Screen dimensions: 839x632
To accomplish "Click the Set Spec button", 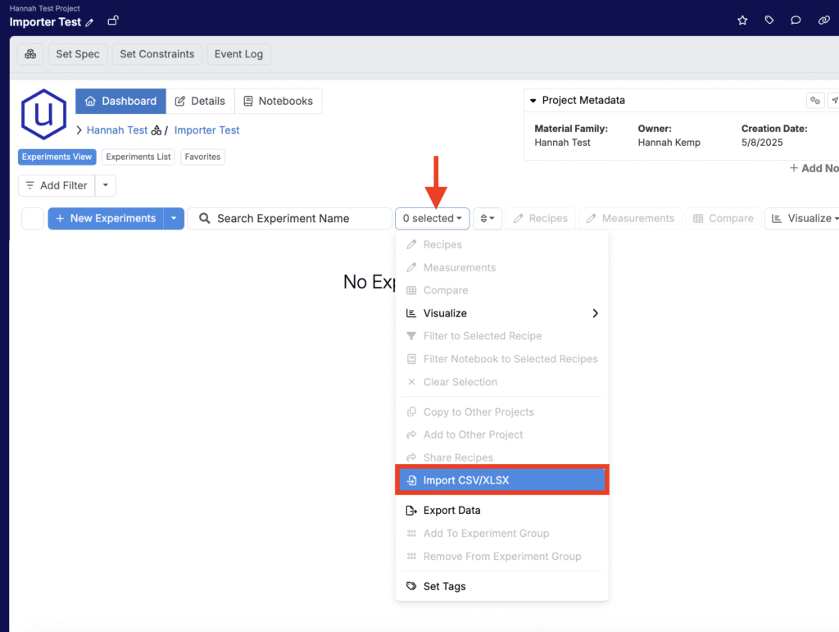I will pos(78,54).
